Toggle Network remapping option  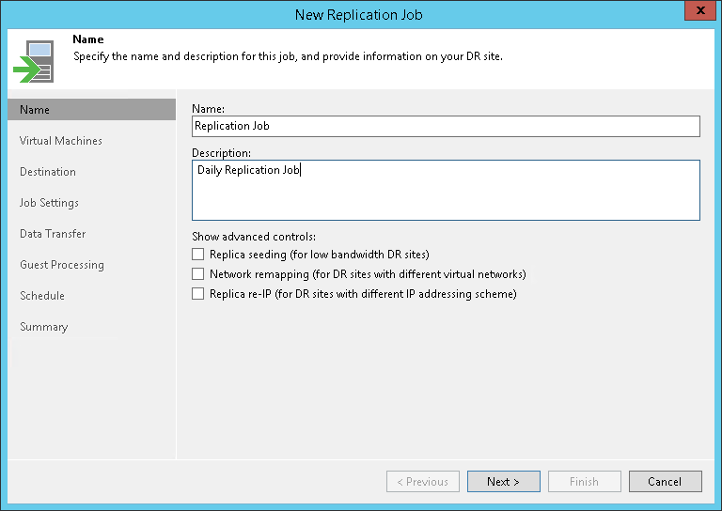[x=197, y=274]
